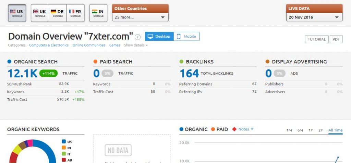Open Online Communities category link
The width and height of the screenshot is (351, 163).
(x=89, y=45)
